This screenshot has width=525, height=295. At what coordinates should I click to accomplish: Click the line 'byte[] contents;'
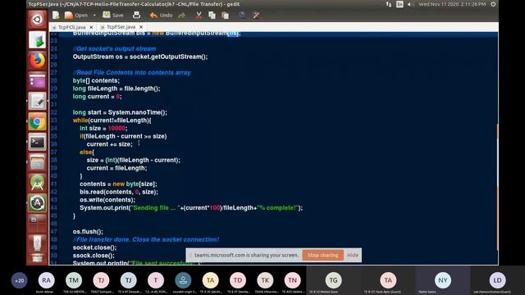pos(96,80)
